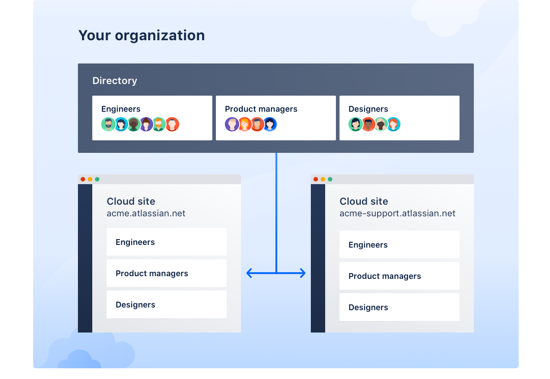Select the first purple avatar under Product managers
This screenshot has width=550, height=379.
tap(232, 124)
